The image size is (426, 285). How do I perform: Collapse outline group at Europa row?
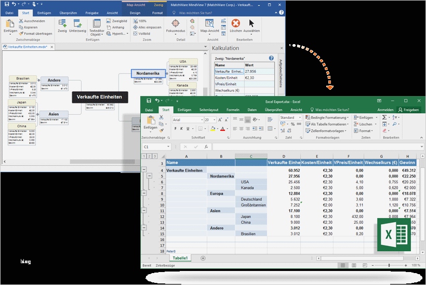[x=144, y=193]
